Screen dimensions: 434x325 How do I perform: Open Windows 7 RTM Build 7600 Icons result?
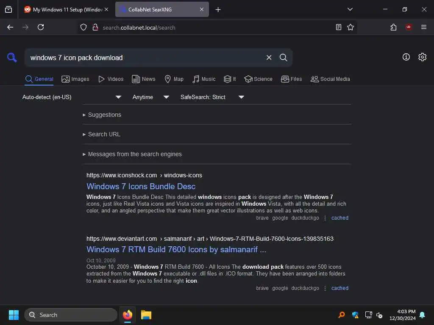(x=176, y=249)
